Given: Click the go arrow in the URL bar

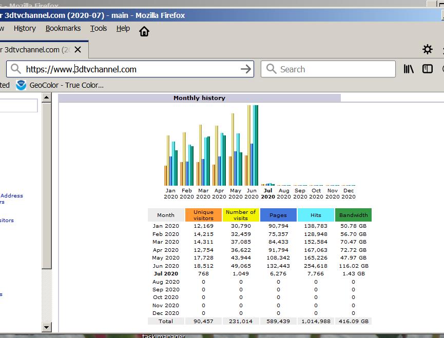Looking at the screenshot, I should (x=246, y=69).
